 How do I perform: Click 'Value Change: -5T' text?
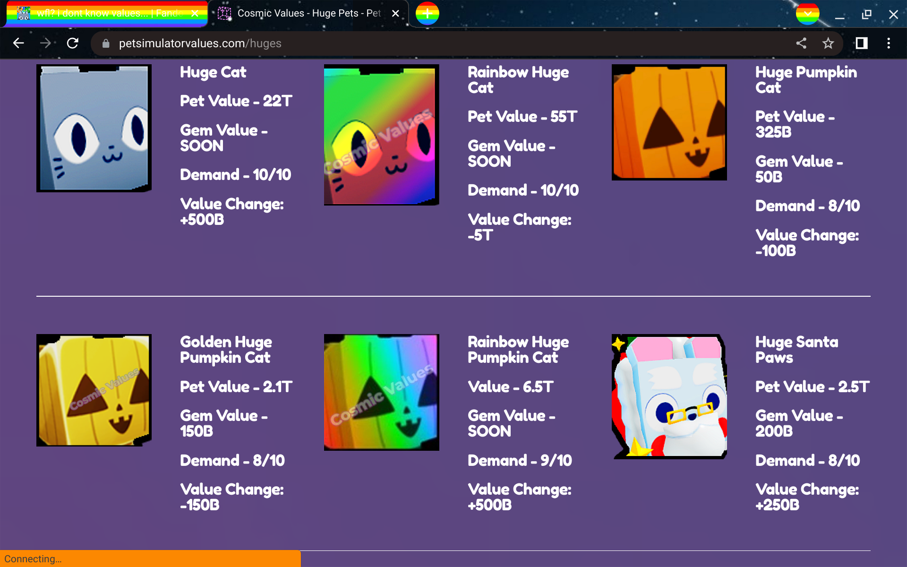[520, 227]
